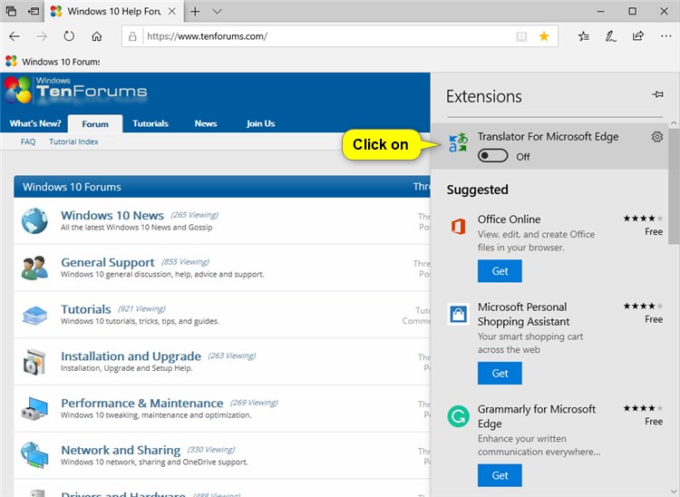
Task: Open Reading view book icon
Action: click(x=521, y=36)
